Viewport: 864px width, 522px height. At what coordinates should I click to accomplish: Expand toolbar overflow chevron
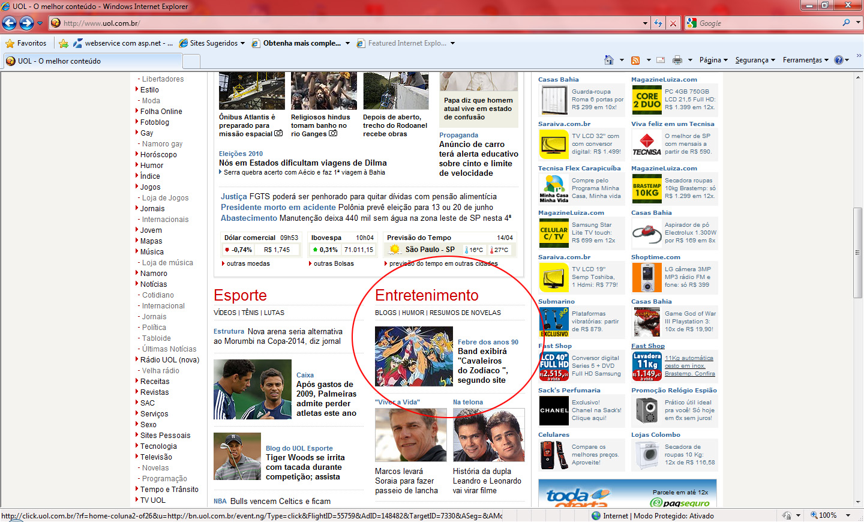859,56
